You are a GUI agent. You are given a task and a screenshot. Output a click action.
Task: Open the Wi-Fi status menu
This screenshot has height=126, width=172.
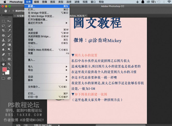[x=169, y=2]
